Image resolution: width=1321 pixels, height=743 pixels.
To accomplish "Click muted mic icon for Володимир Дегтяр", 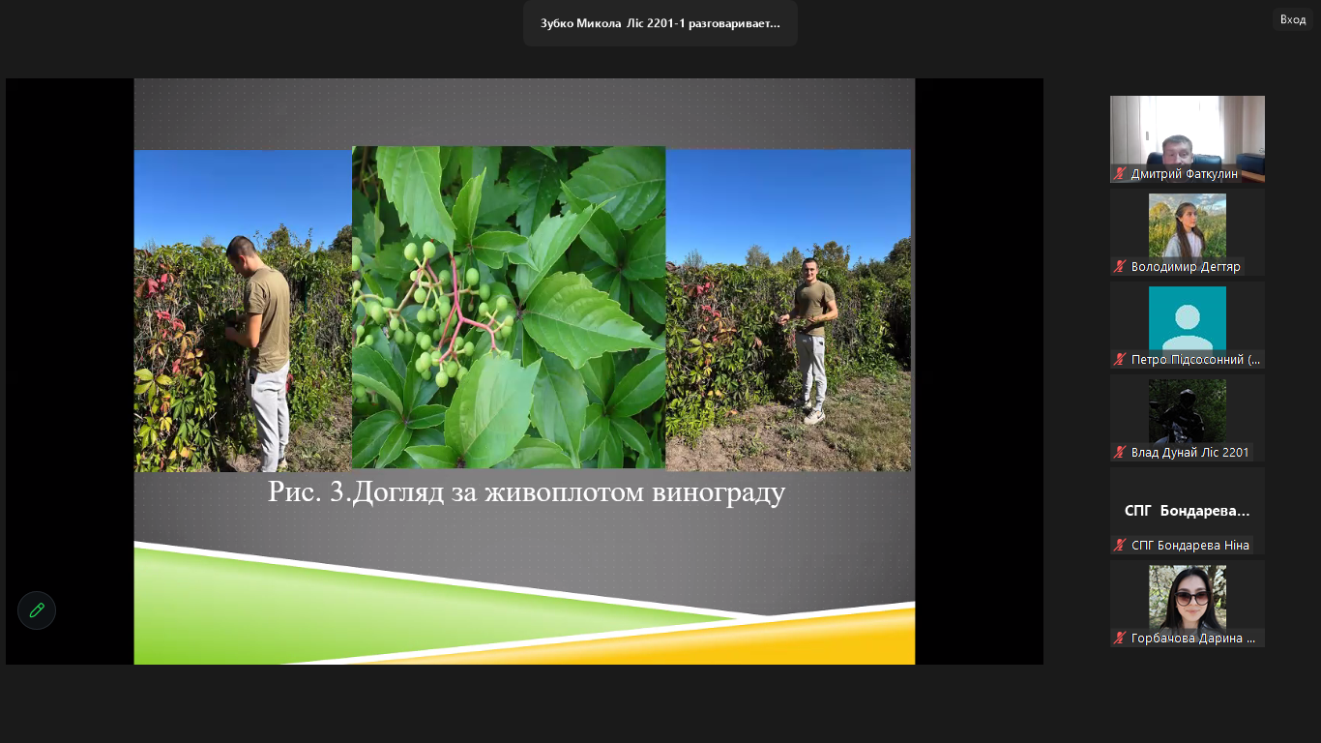I will point(1121,267).
